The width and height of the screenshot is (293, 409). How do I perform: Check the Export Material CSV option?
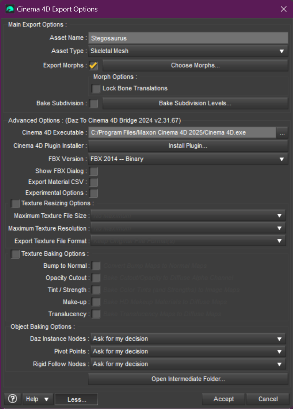click(x=94, y=182)
